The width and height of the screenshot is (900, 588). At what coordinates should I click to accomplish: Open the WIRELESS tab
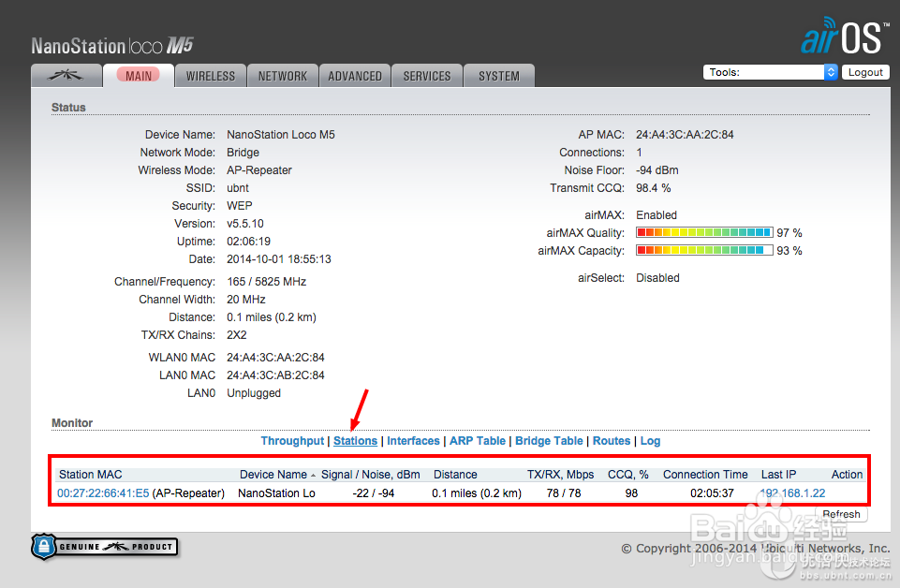(x=211, y=76)
